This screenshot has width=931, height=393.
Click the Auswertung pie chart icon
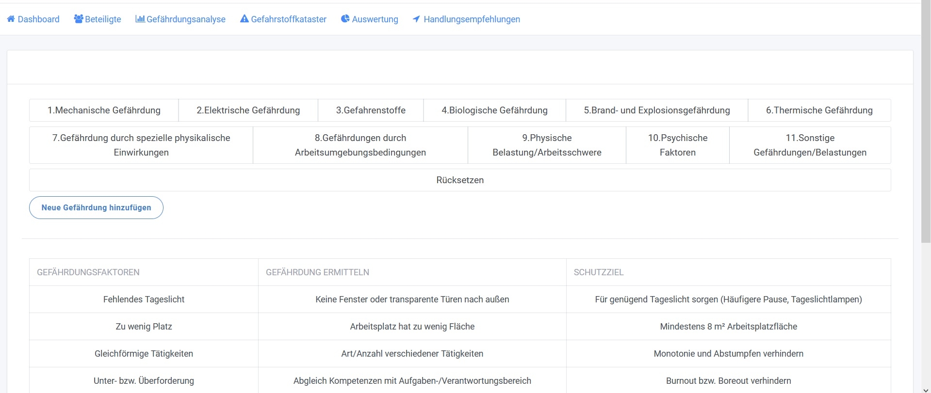pyautogui.click(x=345, y=19)
